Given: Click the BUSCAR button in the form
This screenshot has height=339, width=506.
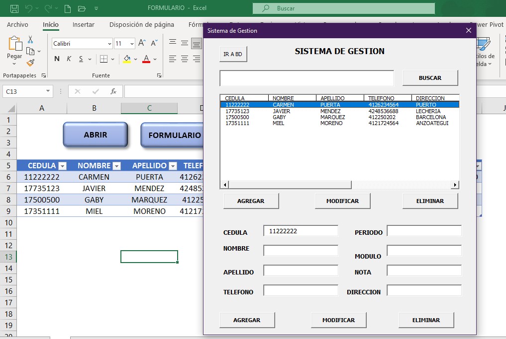Looking at the screenshot, I should click(x=430, y=78).
